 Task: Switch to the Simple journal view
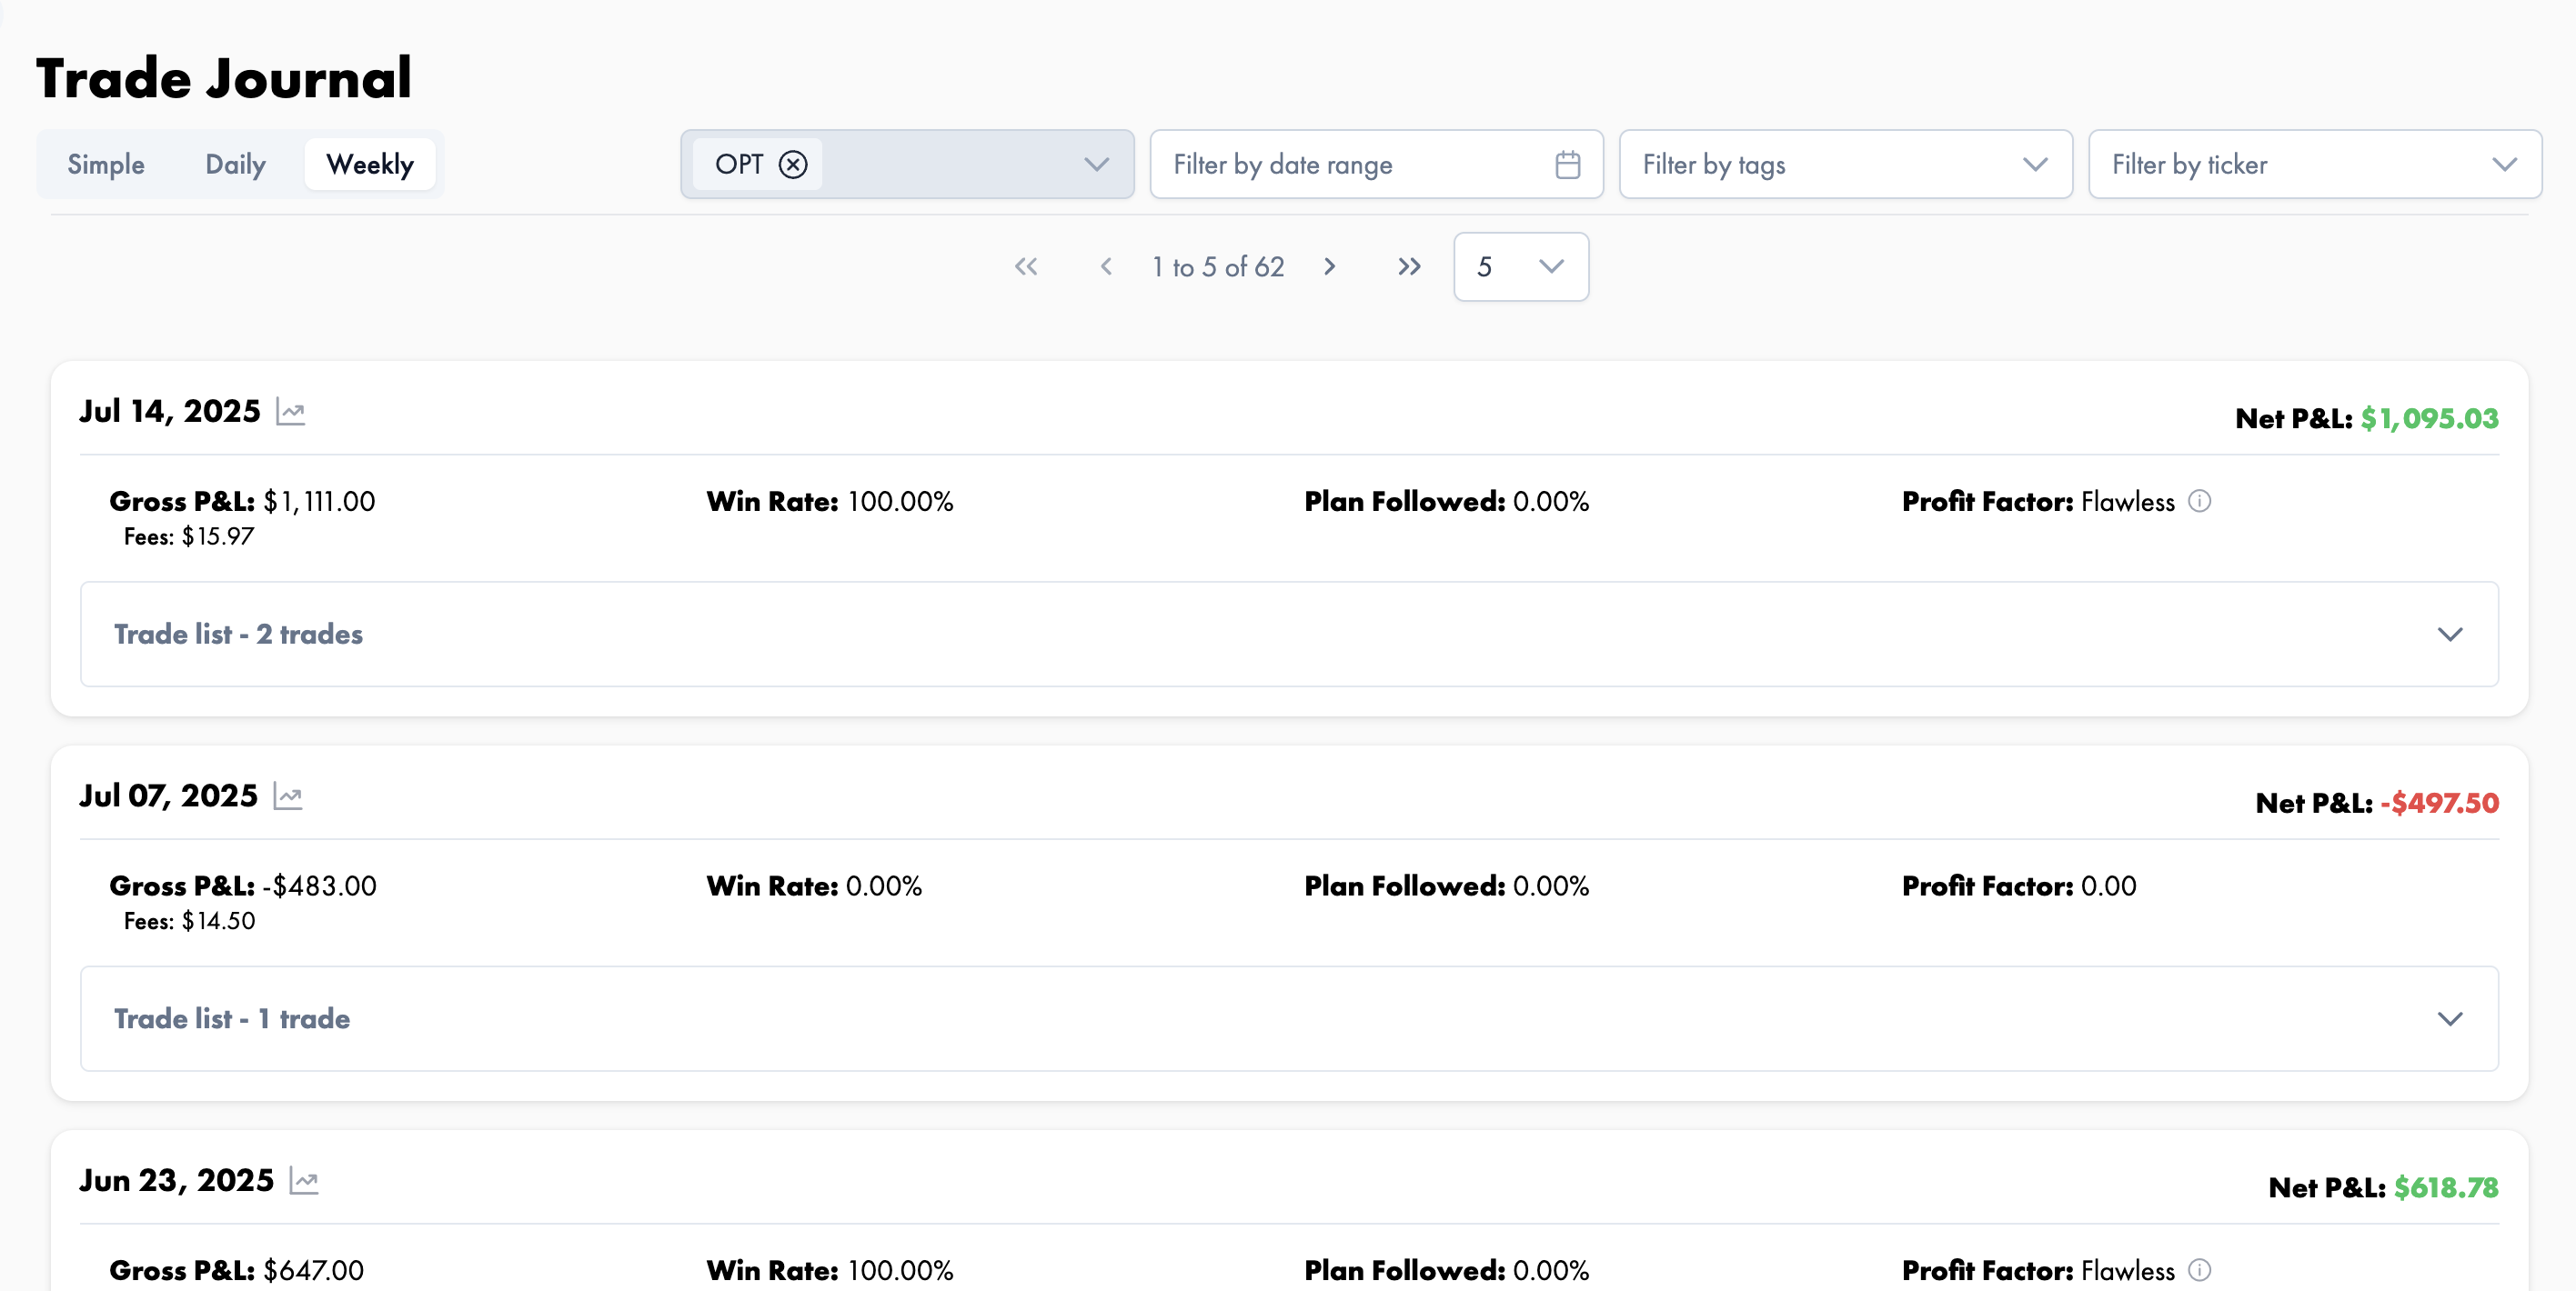coord(106,164)
